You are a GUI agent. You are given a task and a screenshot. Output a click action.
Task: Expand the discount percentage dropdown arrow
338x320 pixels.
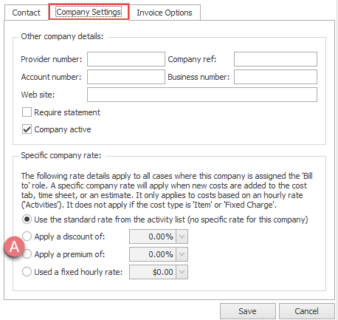click(x=182, y=236)
